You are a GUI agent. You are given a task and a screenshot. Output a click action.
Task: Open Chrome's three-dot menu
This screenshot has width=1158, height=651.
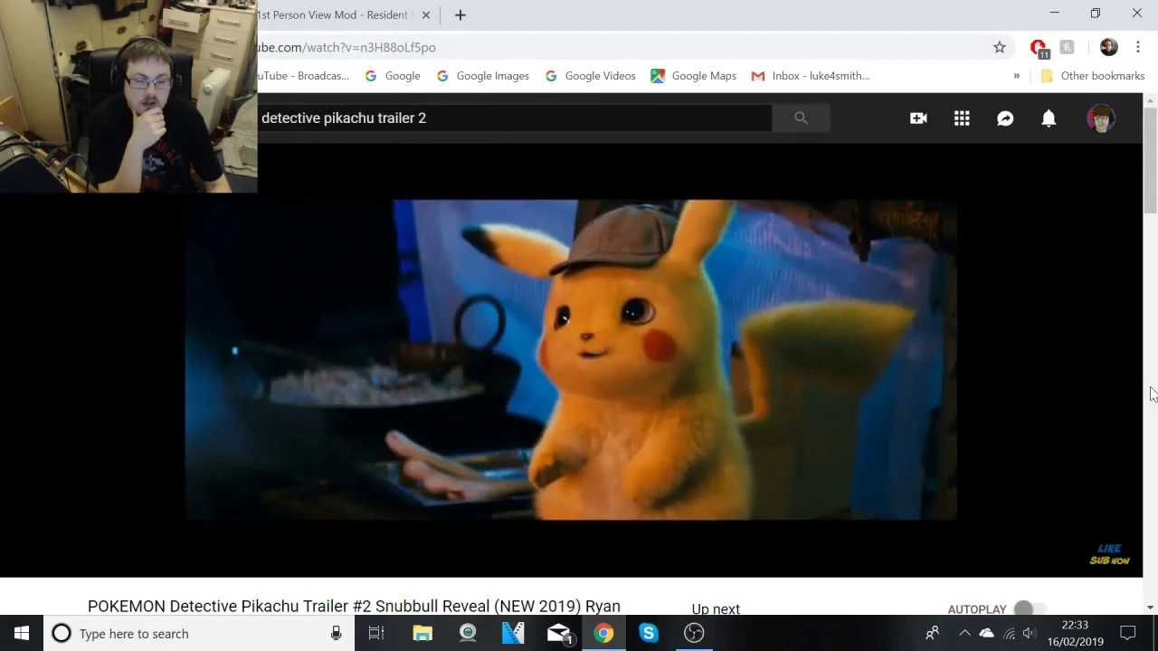coord(1138,47)
